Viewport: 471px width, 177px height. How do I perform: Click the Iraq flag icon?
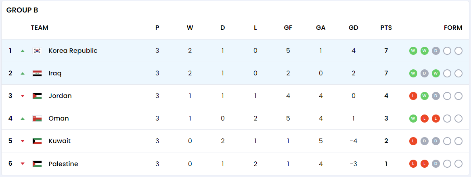click(37, 73)
